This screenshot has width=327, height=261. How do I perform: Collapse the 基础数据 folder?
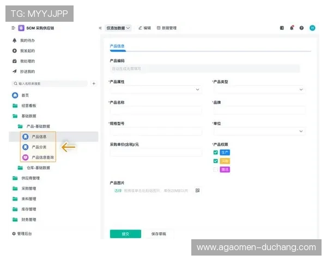click(25, 116)
